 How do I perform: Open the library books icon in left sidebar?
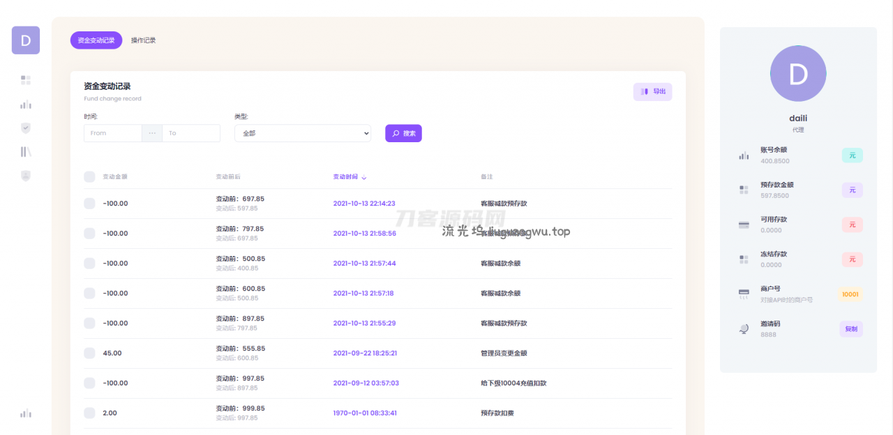coord(26,152)
